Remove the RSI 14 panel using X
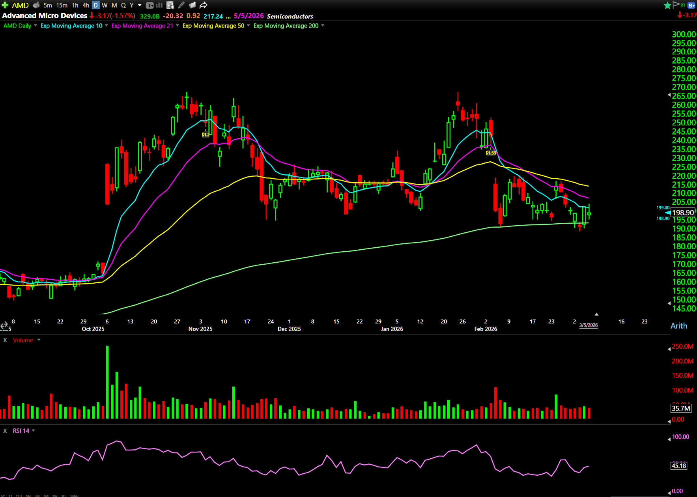697x497 pixels. point(5,431)
